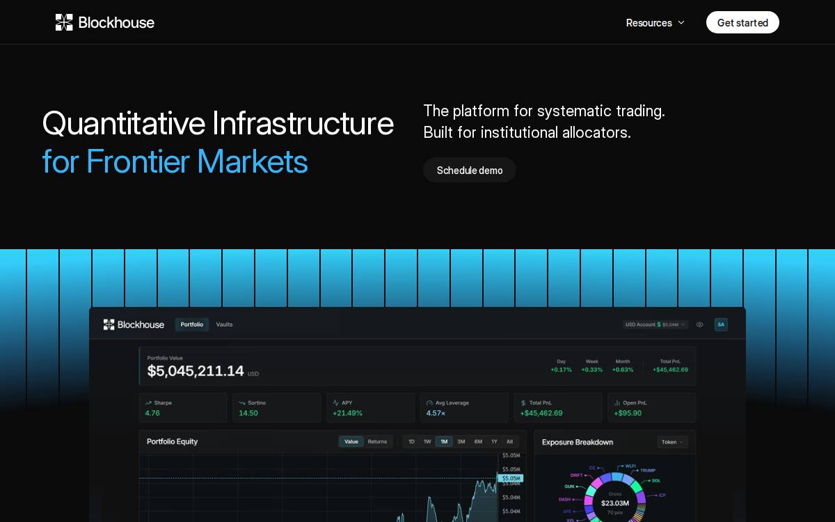Click the APY pulse icon

tap(336, 403)
